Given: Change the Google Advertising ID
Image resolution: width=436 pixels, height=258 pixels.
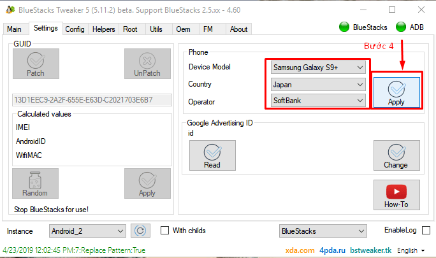Looking at the screenshot, I should 396,155.
